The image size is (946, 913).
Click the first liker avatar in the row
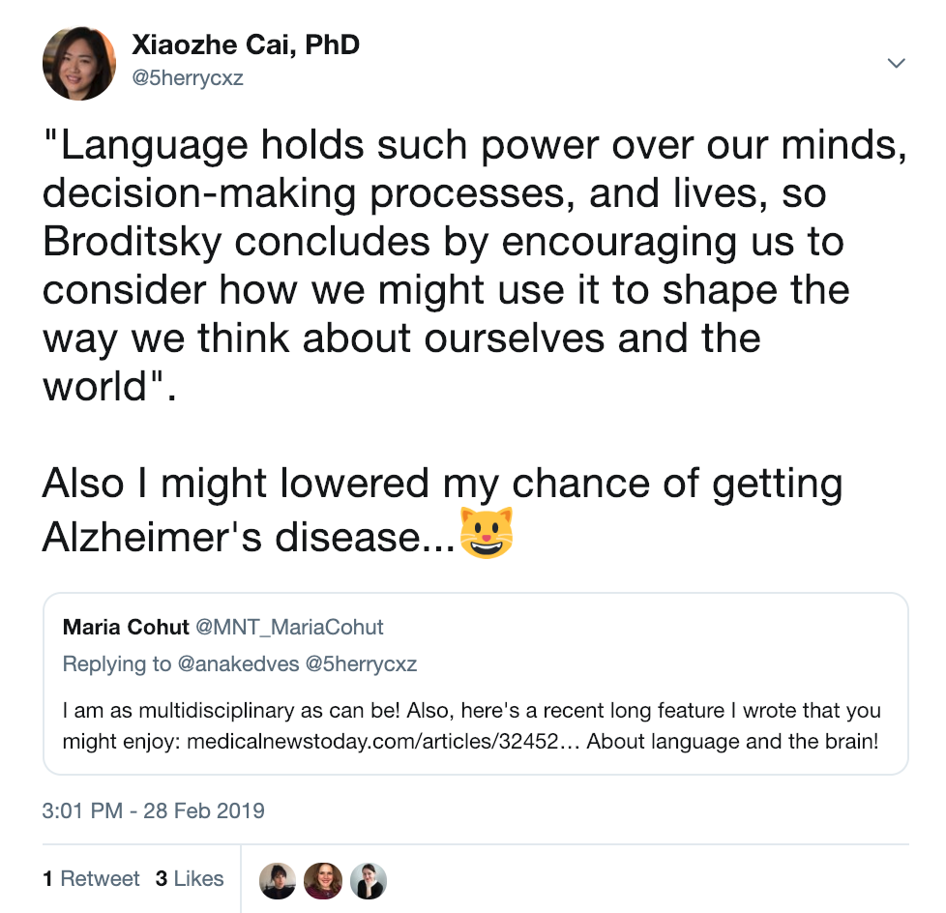pyautogui.click(x=278, y=880)
